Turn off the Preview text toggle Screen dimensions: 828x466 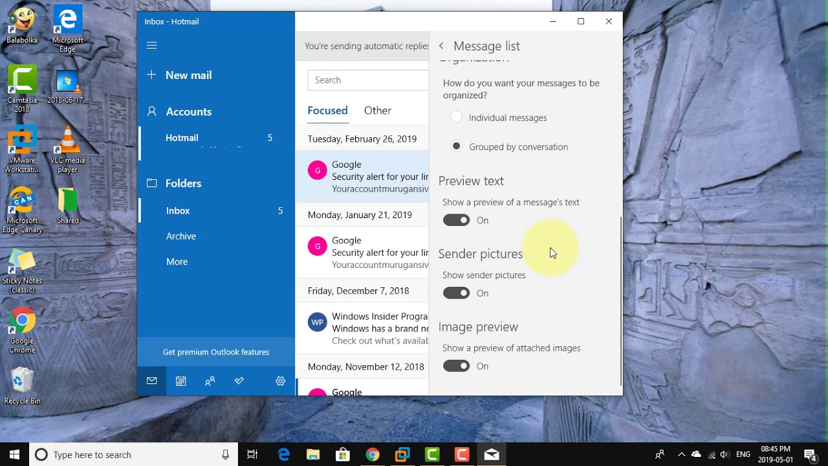coord(457,220)
